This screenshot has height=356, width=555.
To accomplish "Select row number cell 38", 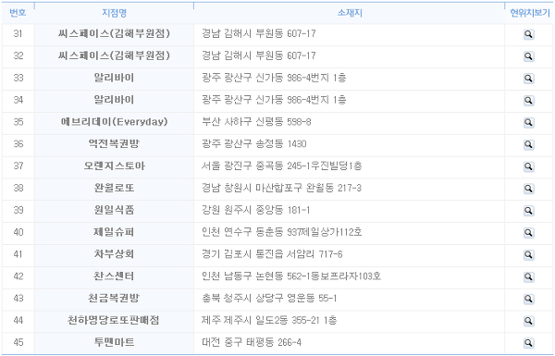I will [18, 188].
